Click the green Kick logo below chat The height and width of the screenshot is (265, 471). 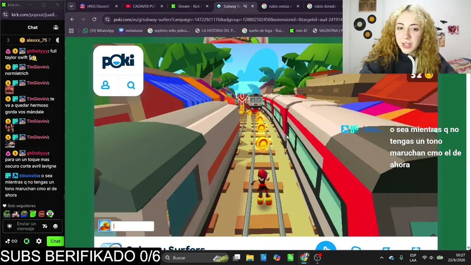click(x=26, y=241)
